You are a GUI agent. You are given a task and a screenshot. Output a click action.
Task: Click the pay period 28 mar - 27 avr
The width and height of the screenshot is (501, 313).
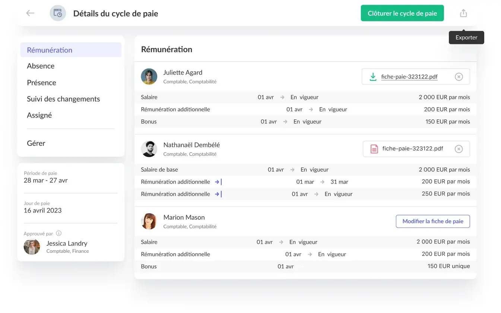tap(46, 181)
